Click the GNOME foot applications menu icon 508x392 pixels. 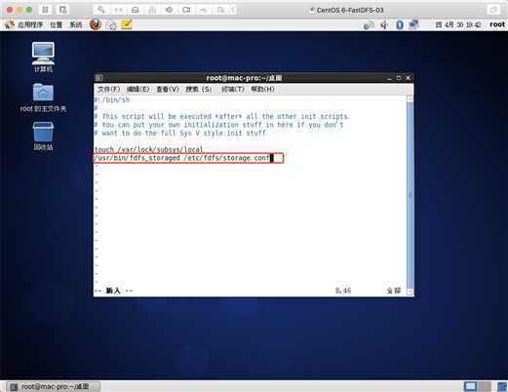10,24
